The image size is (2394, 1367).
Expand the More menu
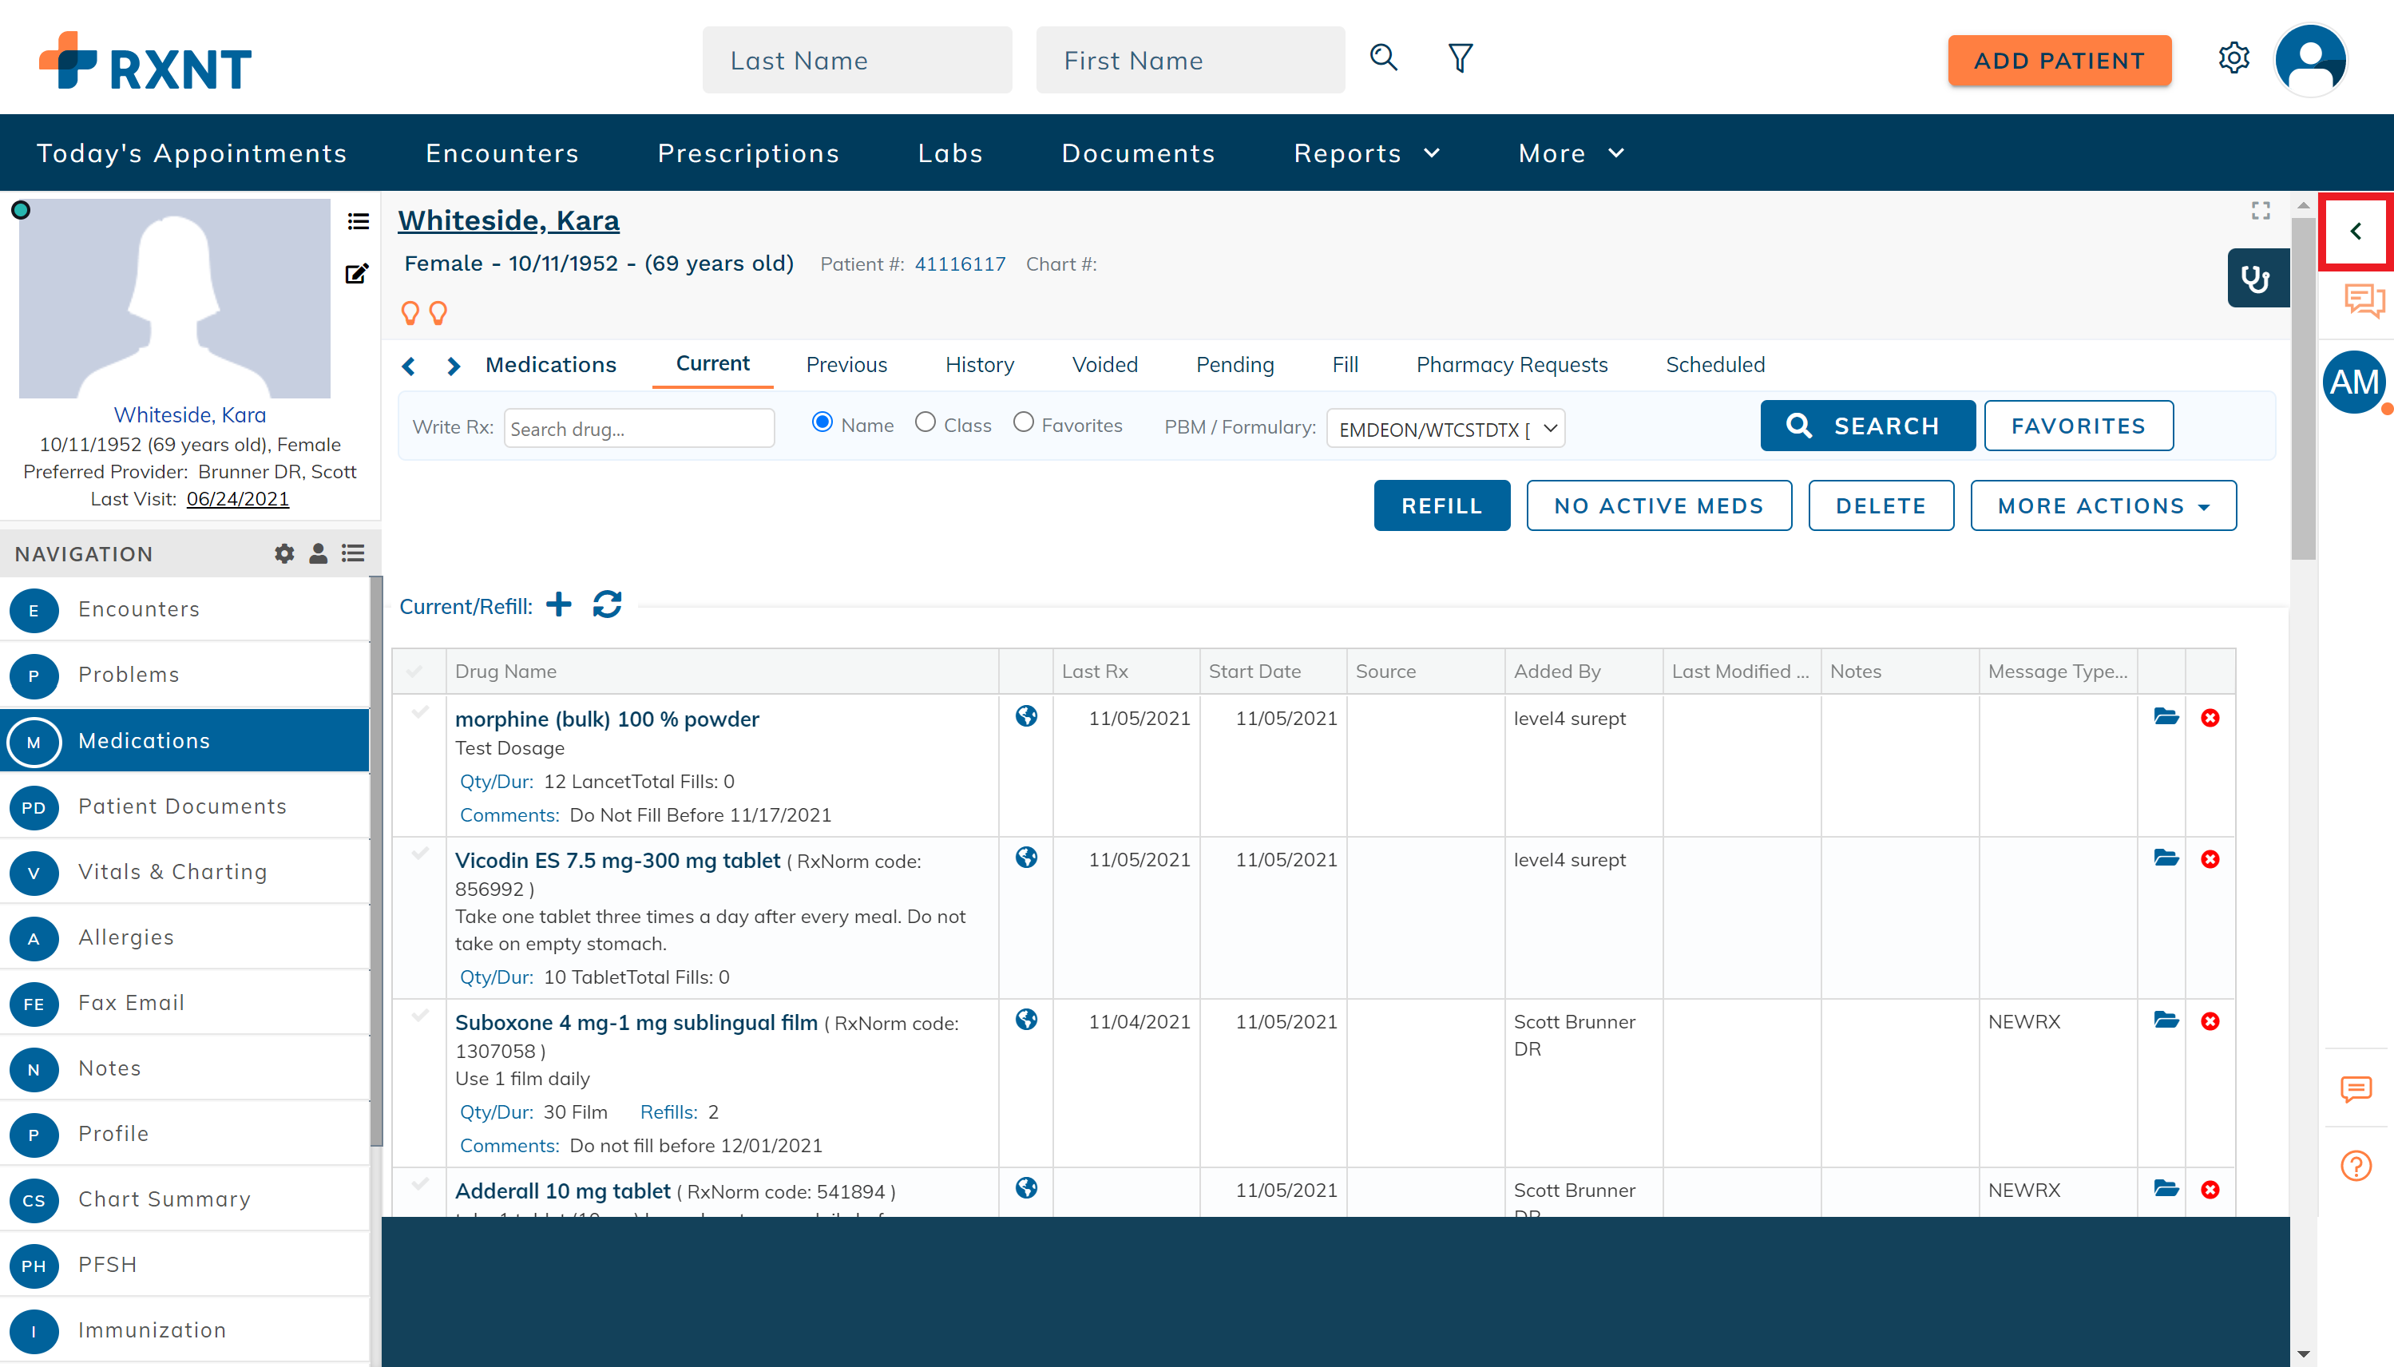click(1571, 154)
